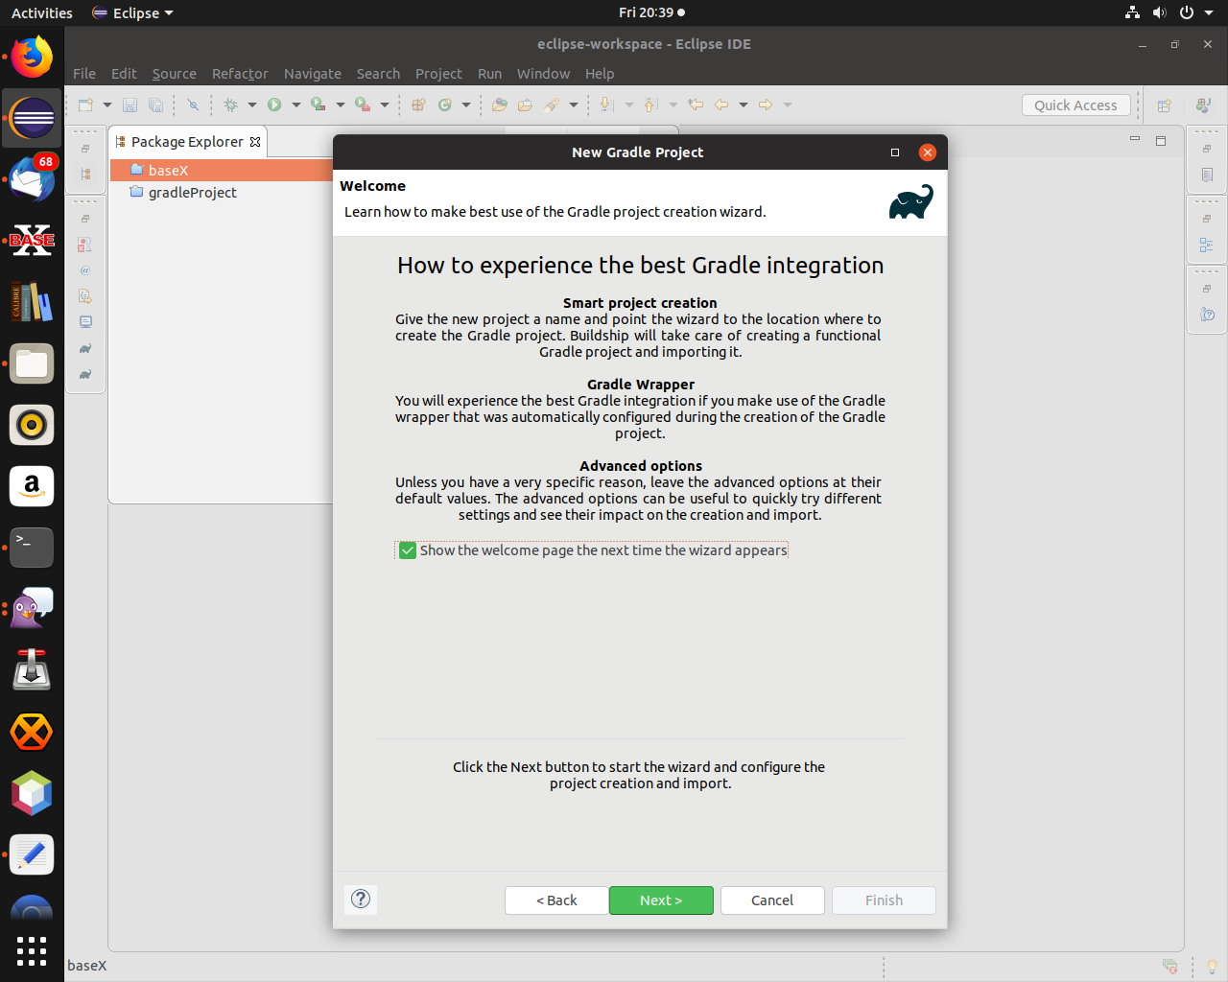Expand the New wizard dropdown arrow

pyautogui.click(x=107, y=105)
